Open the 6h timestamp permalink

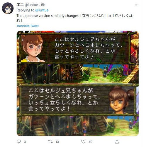(43, 5)
